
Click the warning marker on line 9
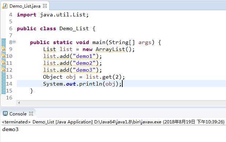click(x=4, y=49)
